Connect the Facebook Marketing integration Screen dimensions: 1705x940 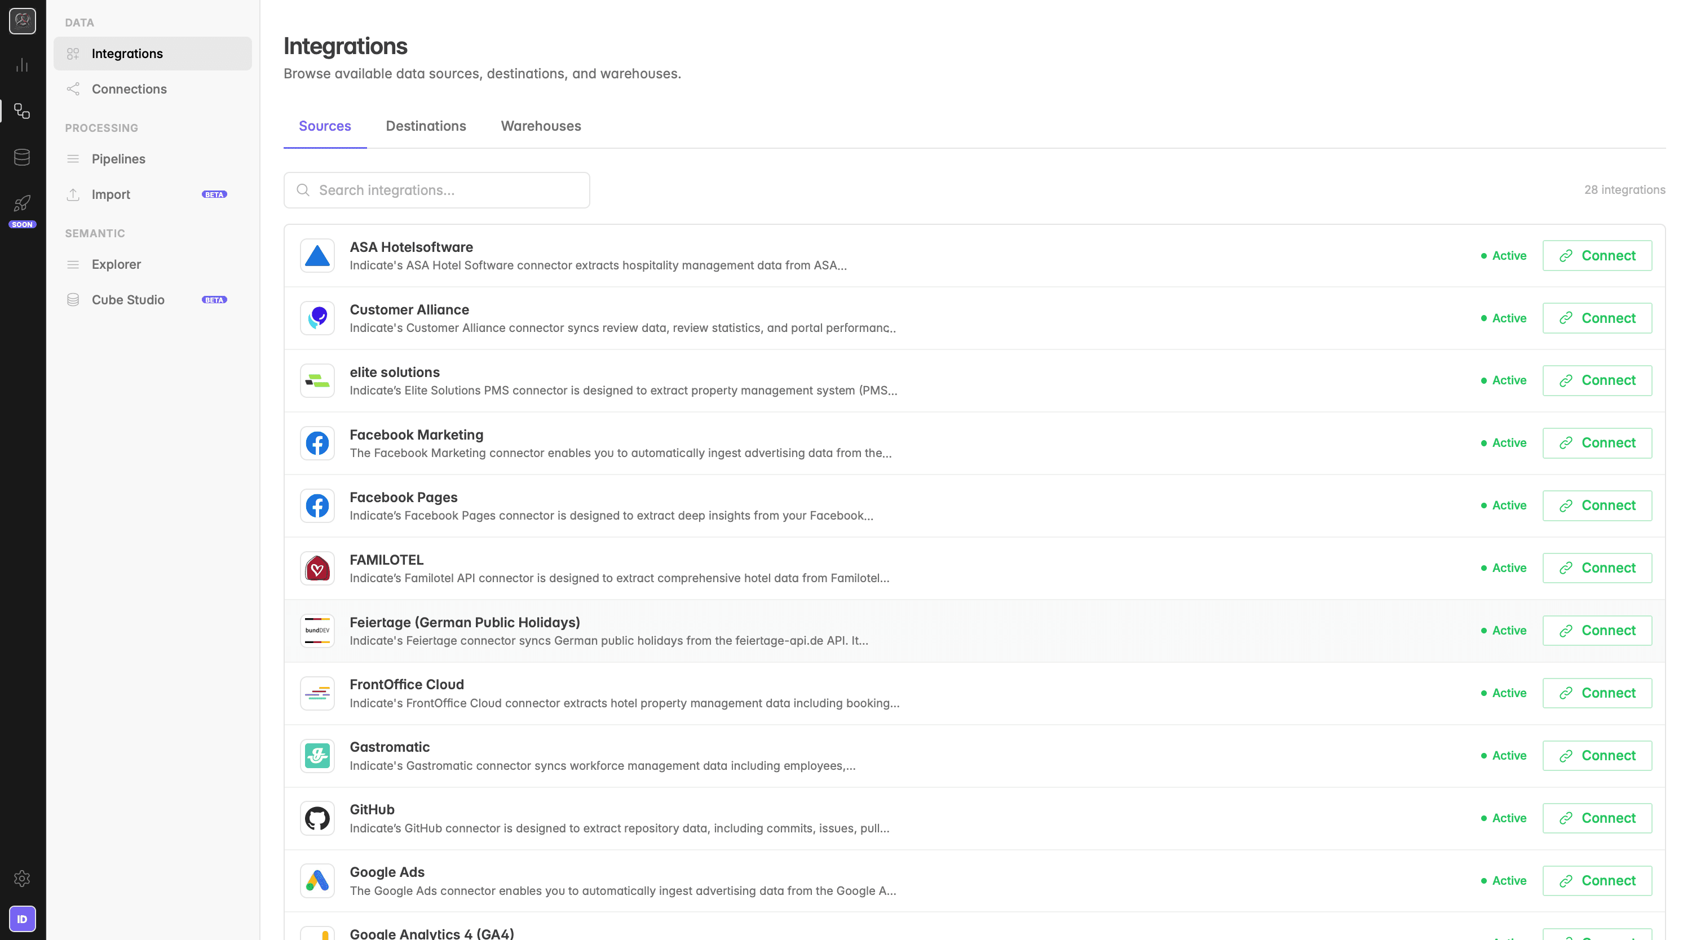tap(1597, 443)
